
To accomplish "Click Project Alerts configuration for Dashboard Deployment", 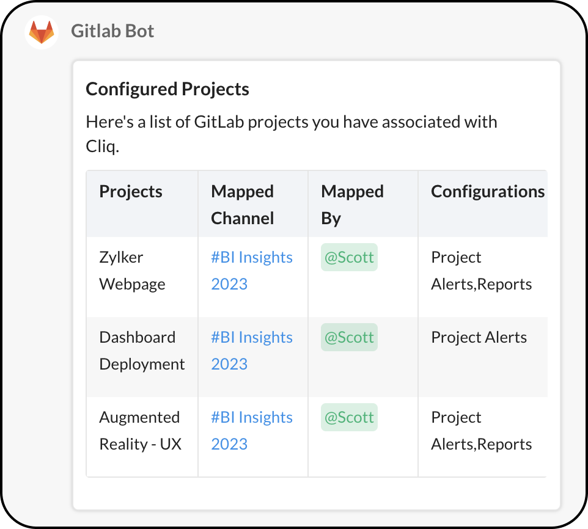I will tap(479, 337).
